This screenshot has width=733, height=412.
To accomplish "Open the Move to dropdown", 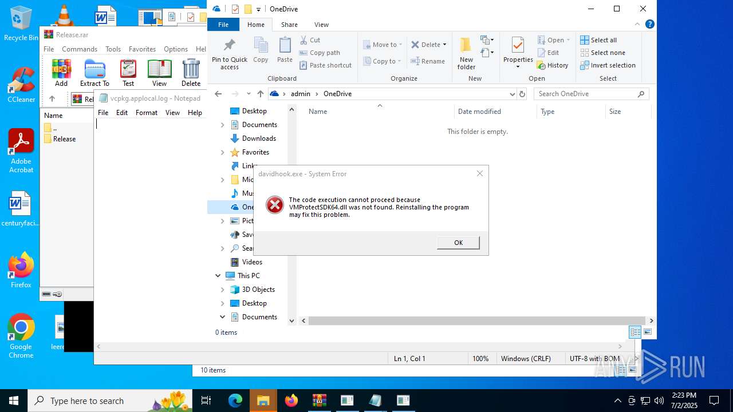I will point(383,45).
